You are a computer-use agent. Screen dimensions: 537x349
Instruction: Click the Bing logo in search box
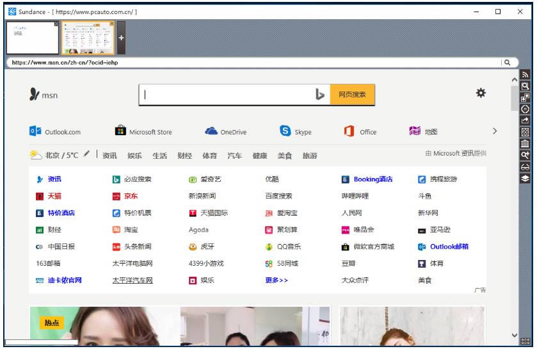point(319,95)
